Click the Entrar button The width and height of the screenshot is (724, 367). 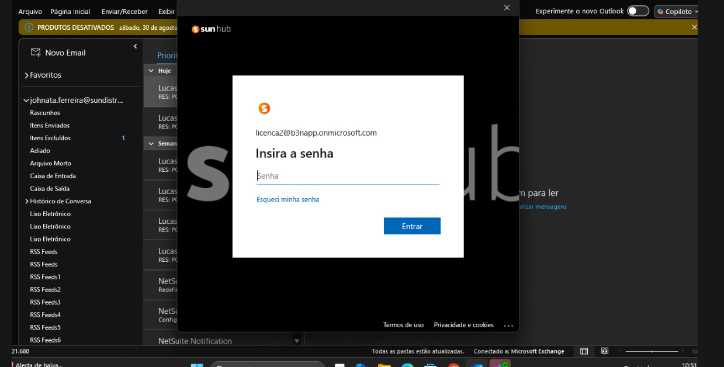pos(411,226)
